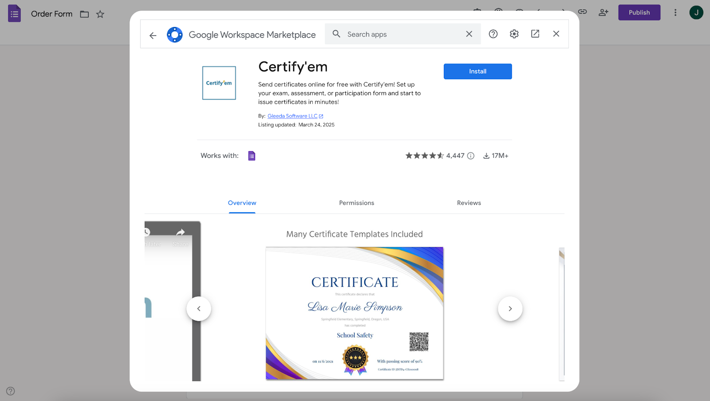Click the Google Forms works-with icon

252,156
